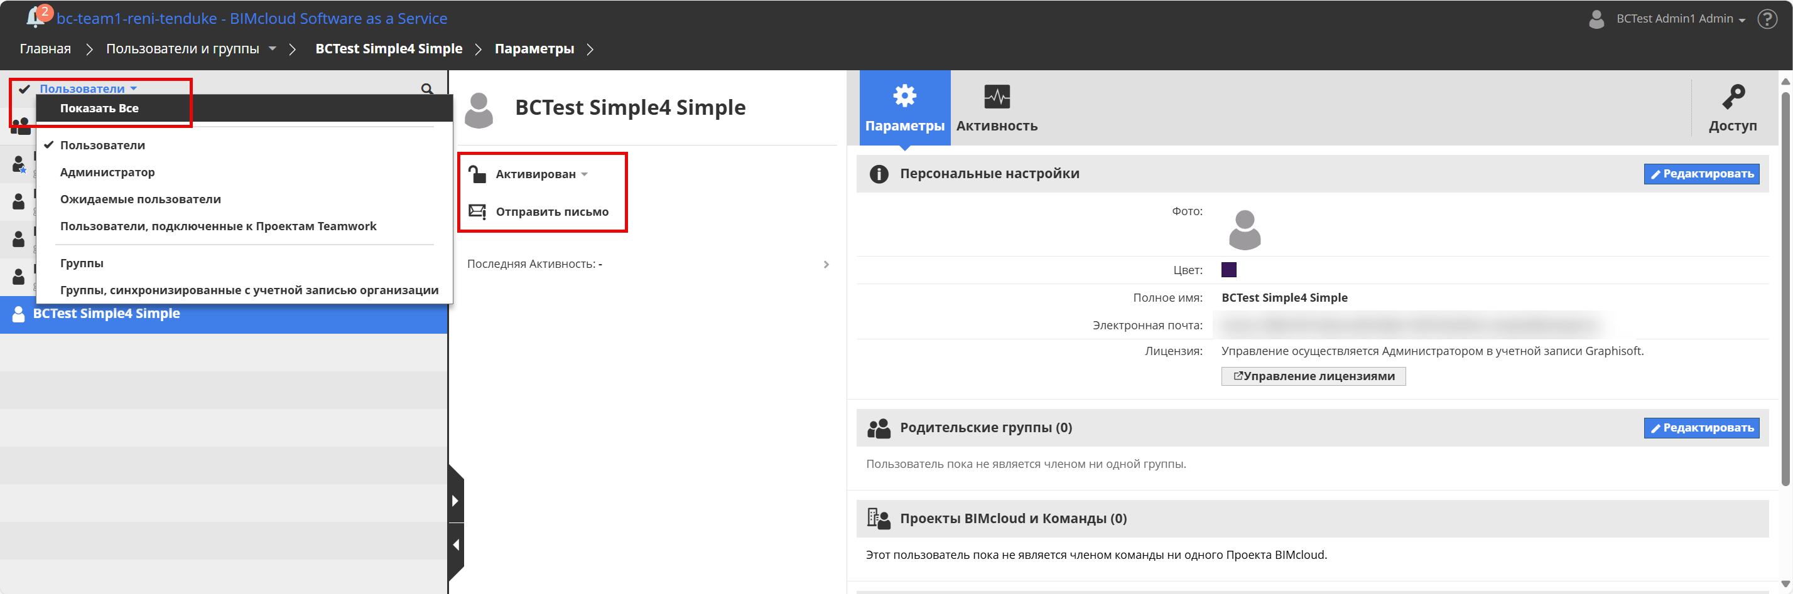Open the search magnifier in user list

pos(428,89)
